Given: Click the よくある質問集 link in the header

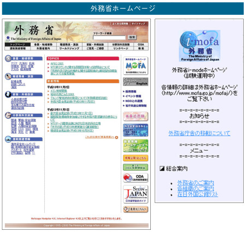Looking at the screenshot, I should pyautogui.click(x=120, y=24).
